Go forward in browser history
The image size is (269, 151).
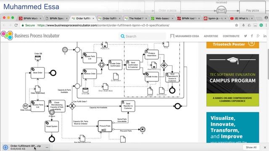pyautogui.click(x=10, y=25)
